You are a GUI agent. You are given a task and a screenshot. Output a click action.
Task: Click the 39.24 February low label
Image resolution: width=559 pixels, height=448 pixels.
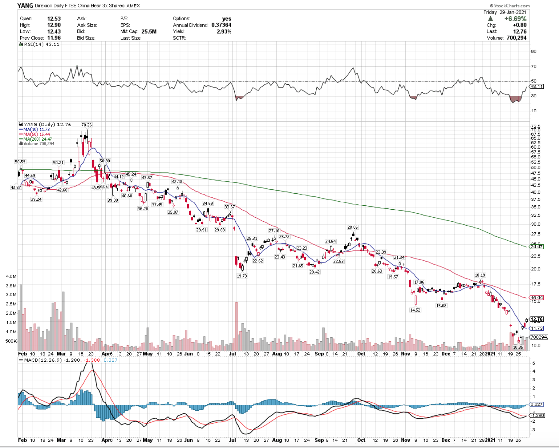(x=36, y=199)
